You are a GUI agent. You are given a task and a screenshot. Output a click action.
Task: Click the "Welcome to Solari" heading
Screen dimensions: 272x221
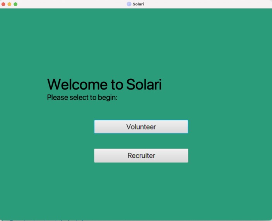coord(104,84)
